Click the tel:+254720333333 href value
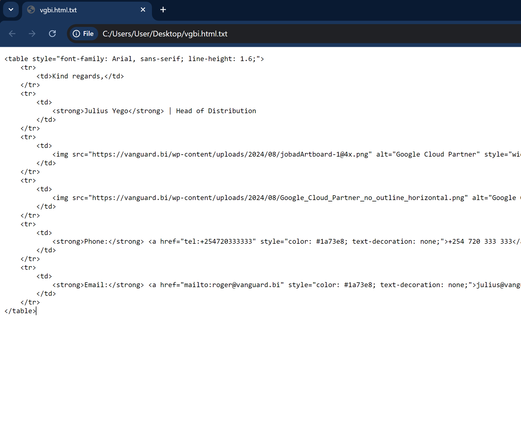 click(x=218, y=241)
